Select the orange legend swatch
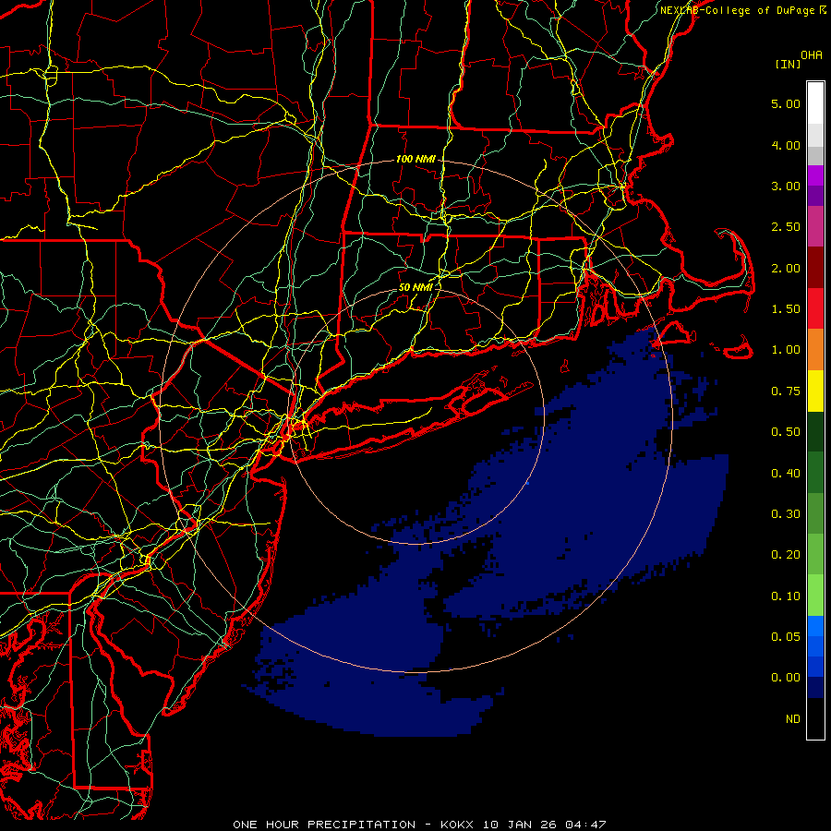This screenshot has width=831, height=831. pos(815,350)
